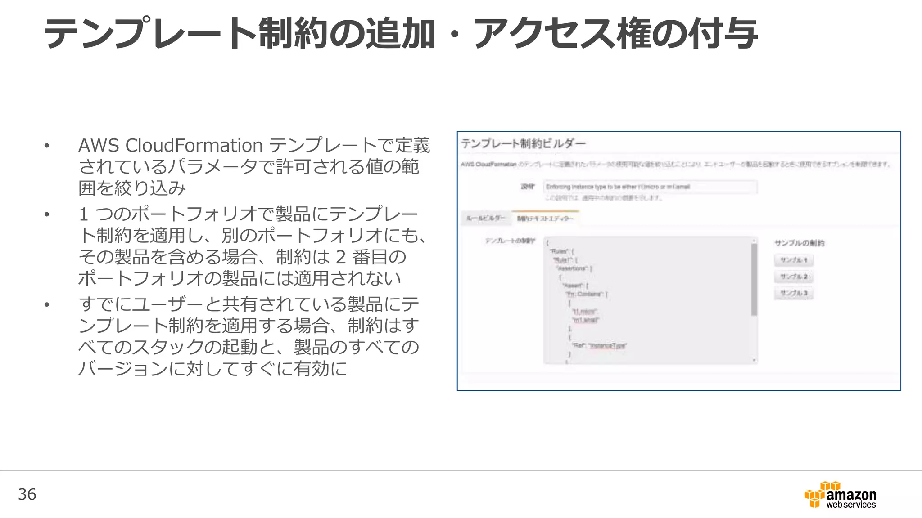This screenshot has width=922, height=518.
Task: Open the ルールビルダー tab
Action: pyautogui.click(x=486, y=218)
